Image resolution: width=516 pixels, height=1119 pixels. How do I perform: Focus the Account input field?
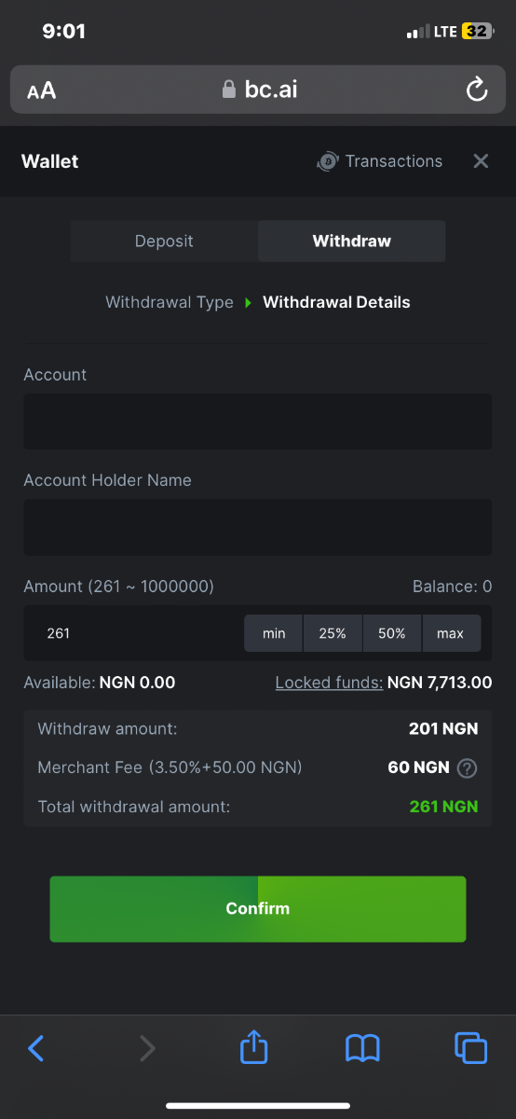coord(258,421)
